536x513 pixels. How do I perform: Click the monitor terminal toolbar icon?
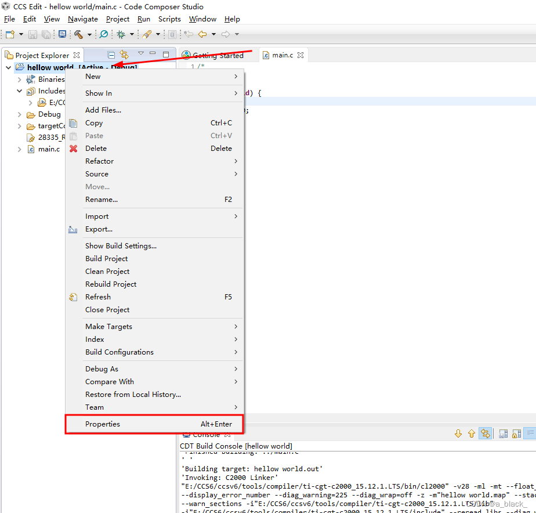(62, 34)
